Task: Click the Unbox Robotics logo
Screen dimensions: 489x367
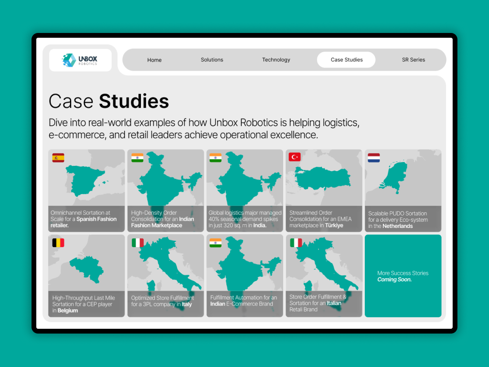Action: coord(80,60)
